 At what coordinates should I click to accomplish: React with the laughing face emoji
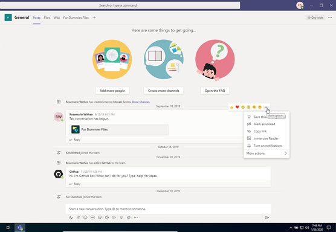click(243, 107)
